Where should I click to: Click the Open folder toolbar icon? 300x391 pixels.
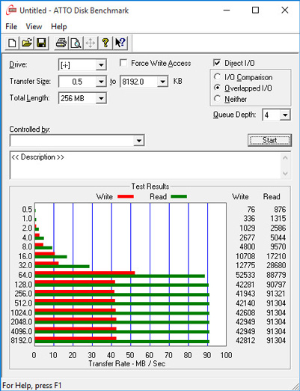click(27, 43)
